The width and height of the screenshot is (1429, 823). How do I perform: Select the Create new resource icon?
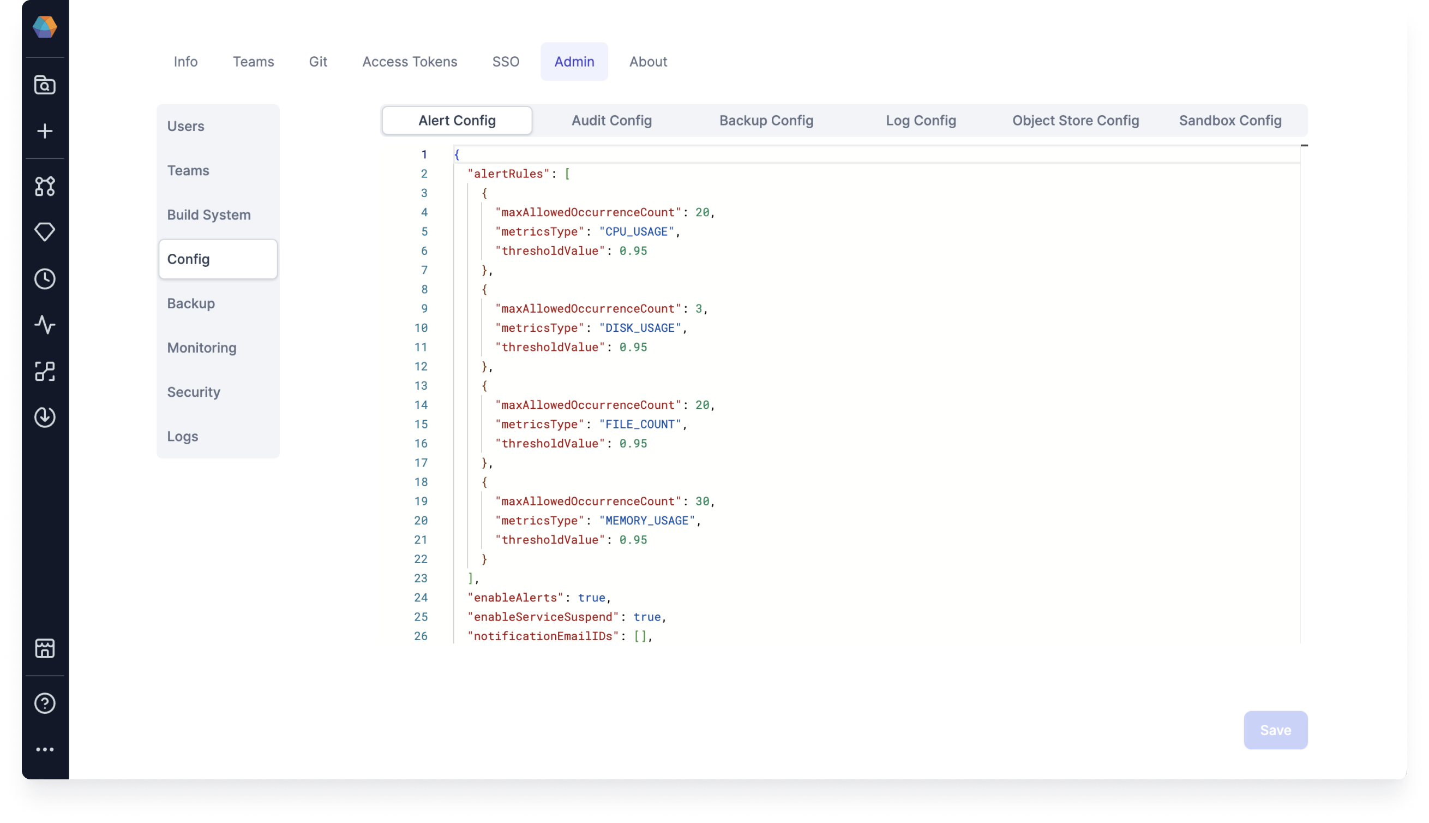pos(44,130)
